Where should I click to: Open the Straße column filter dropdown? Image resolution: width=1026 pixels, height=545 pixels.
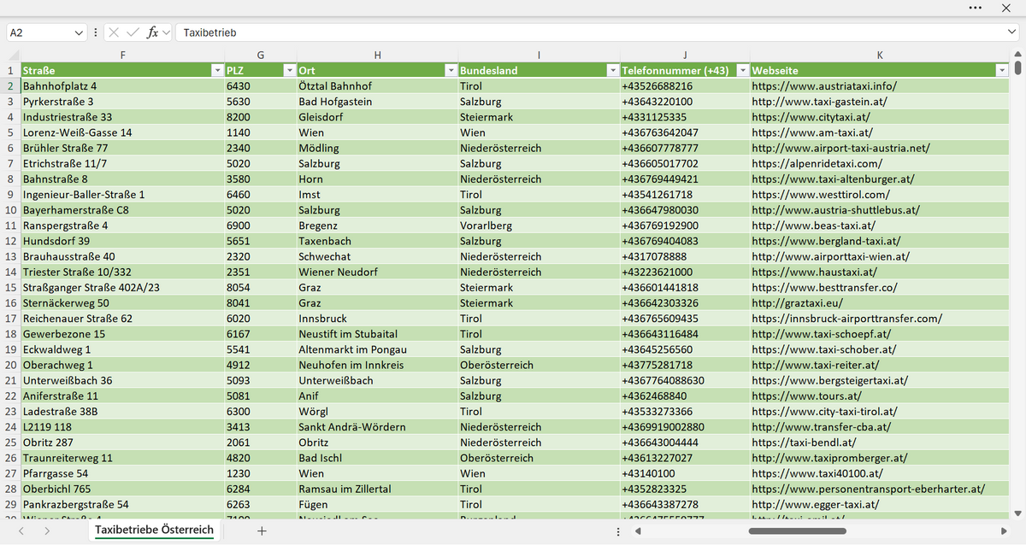[x=216, y=70]
